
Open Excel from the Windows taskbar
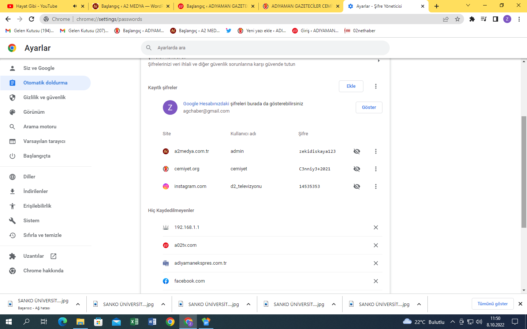pos(134,322)
